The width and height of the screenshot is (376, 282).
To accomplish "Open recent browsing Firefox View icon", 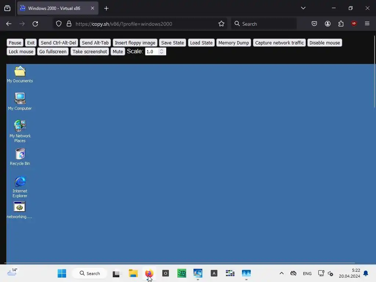I will point(7,8).
